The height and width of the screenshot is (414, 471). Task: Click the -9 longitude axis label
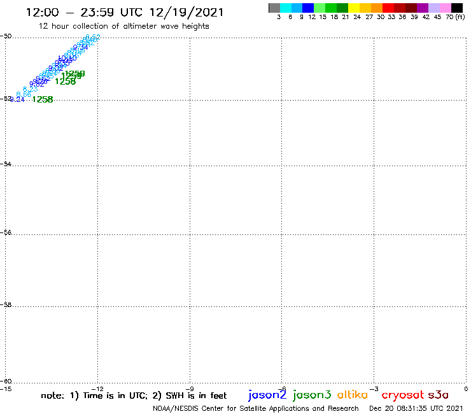coord(190,389)
